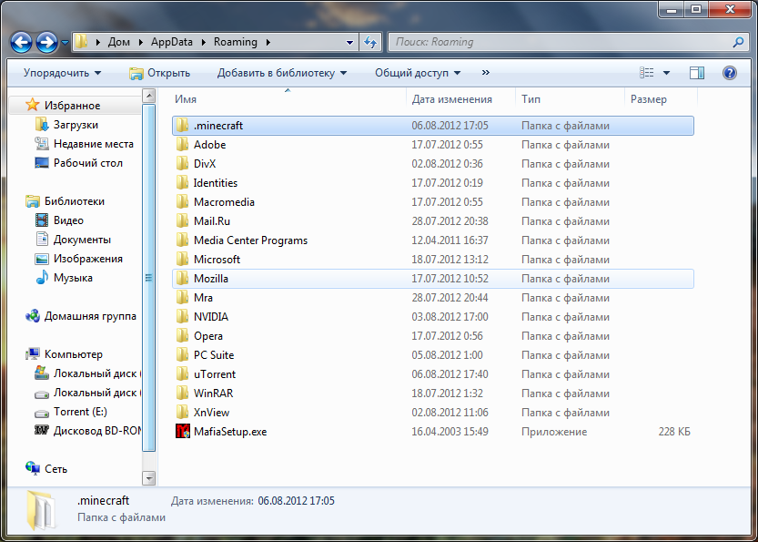
Task: Open 'Torrent (E:)' drive in sidebar
Action: pos(80,412)
